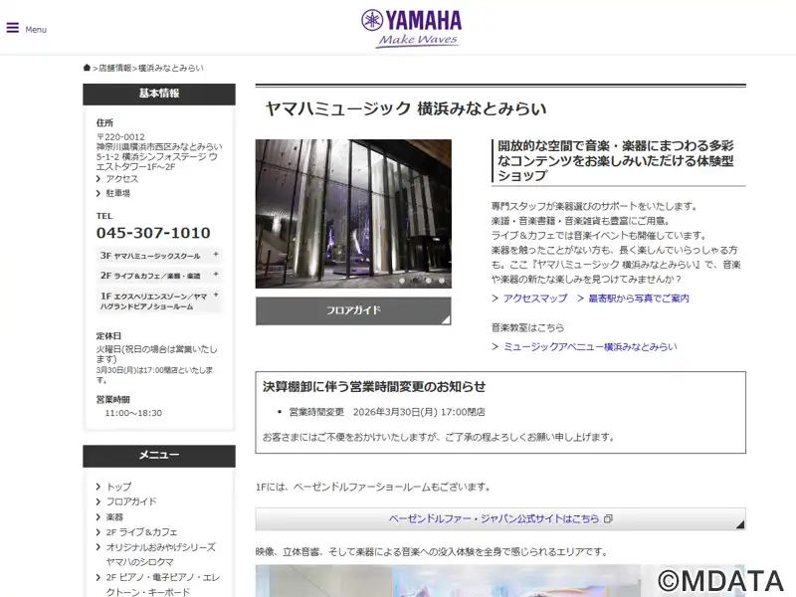The image size is (796, 597).
Task: Open the 駐車場 link under address
Action: [x=117, y=193]
